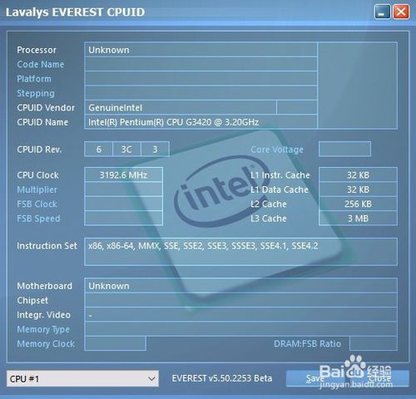Click the Code Name link label
This screenshot has width=416, height=399.
click(x=41, y=64)
